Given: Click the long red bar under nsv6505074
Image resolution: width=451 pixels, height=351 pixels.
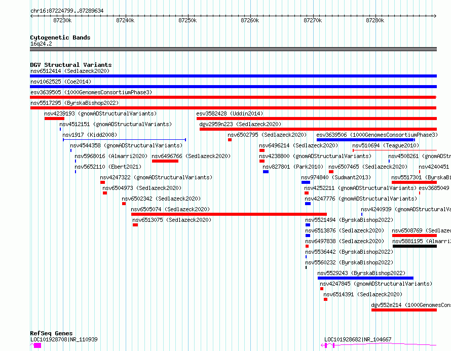Looking at the screenshot, I should coord(229,214).
